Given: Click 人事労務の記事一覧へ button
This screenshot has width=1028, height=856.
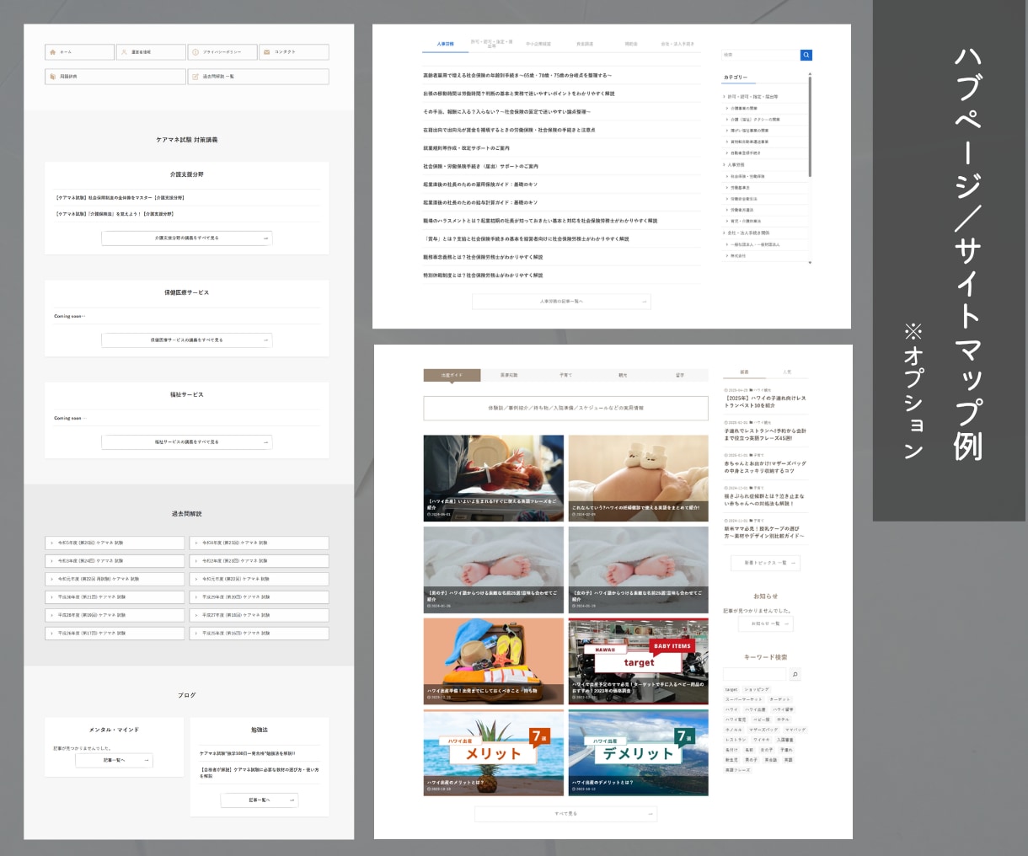Looking at the screenshot, I should (561, 302).
